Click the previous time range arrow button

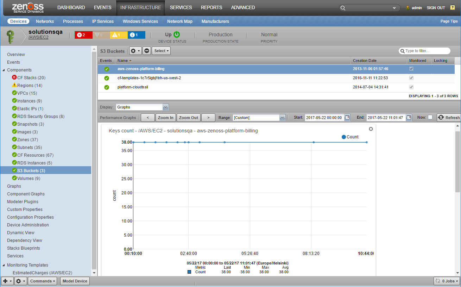[148, 118]
